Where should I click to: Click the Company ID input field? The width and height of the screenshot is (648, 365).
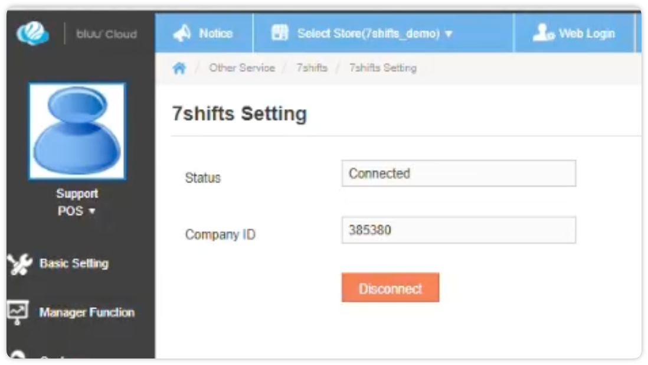pos(459,230)
